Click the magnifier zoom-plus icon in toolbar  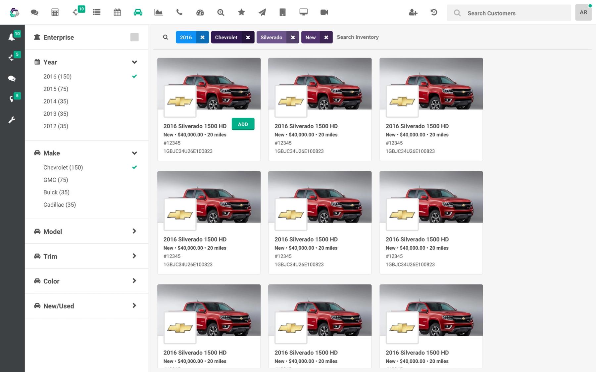221,13
